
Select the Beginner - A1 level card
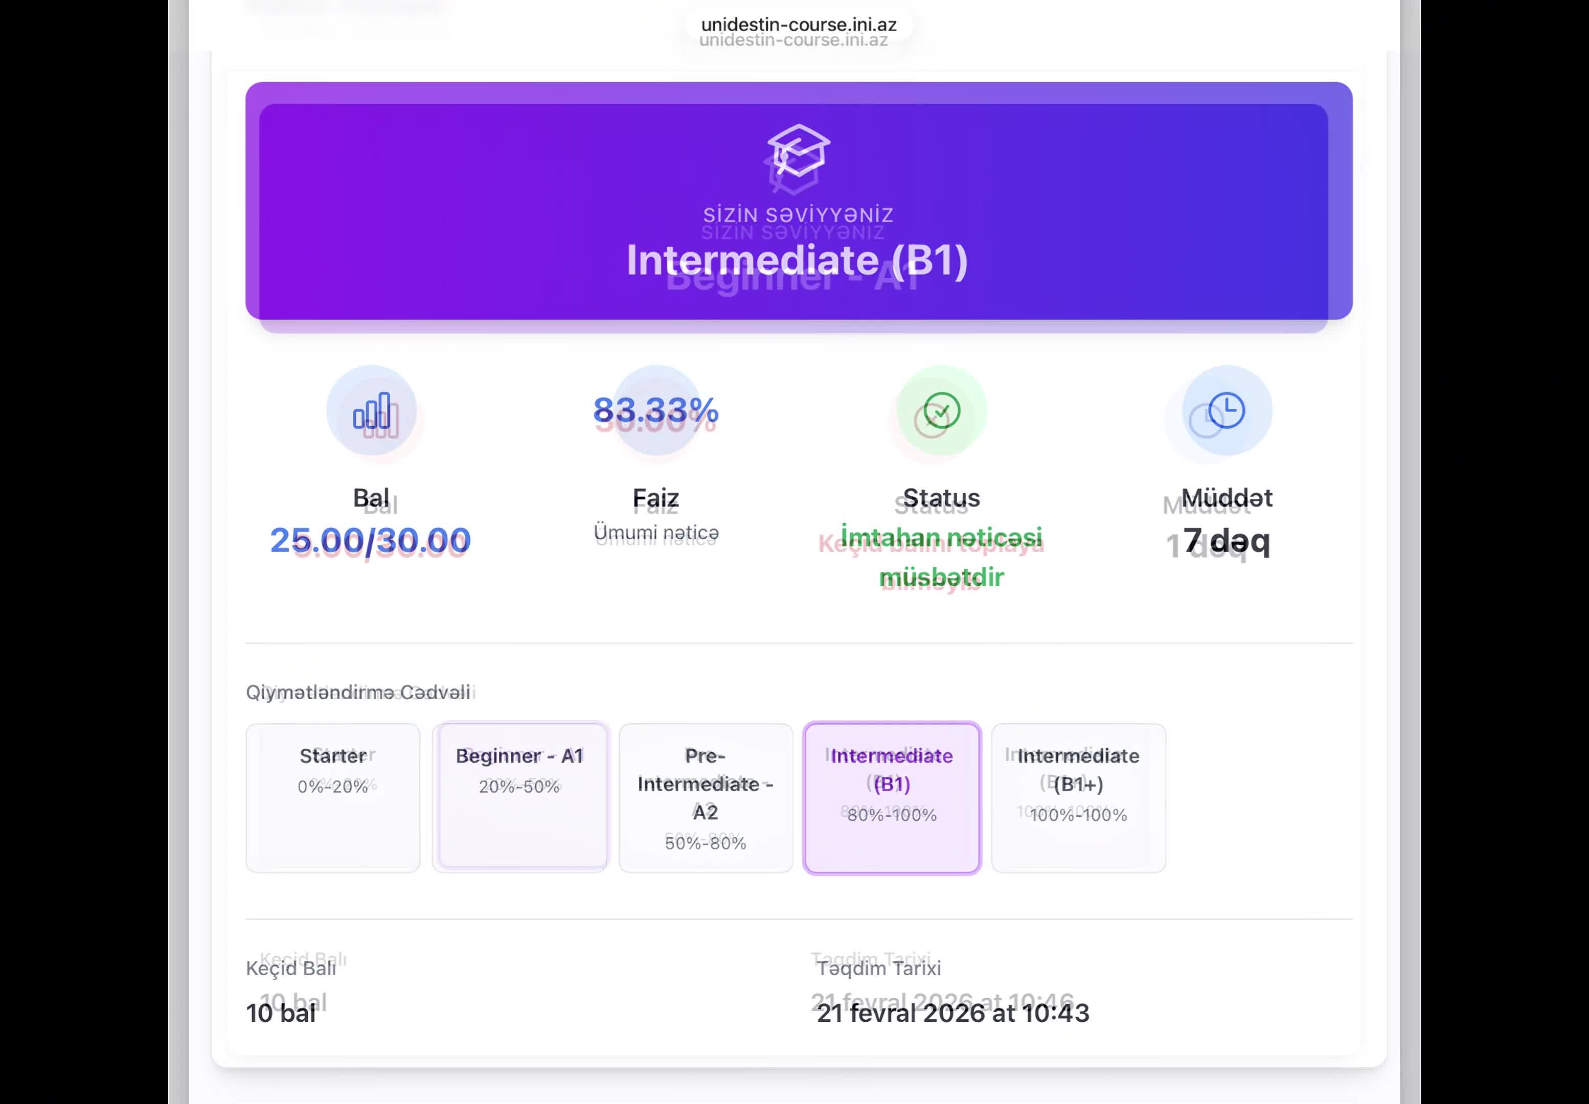point(519,797)
